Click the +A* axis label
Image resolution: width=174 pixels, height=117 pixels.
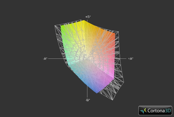(x=131, y=58)
